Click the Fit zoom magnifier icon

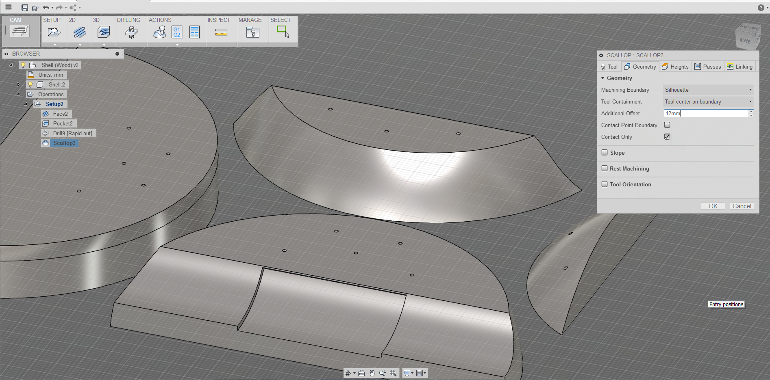click(393, 373)
